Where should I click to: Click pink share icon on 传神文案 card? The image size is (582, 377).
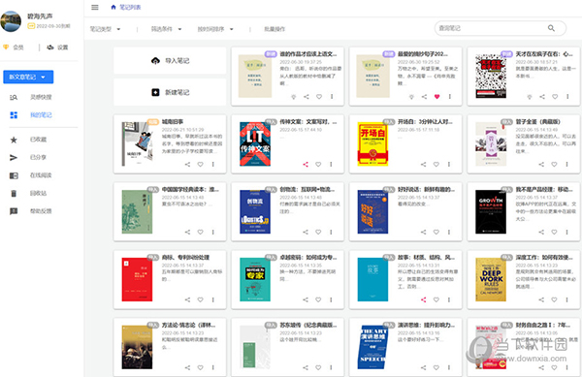tap(306, 164)
